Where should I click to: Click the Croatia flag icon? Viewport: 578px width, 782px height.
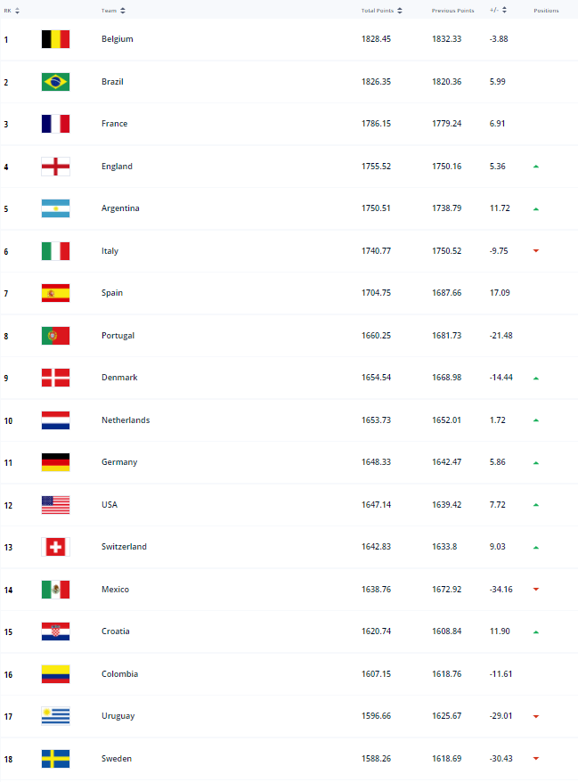(55, 631)
